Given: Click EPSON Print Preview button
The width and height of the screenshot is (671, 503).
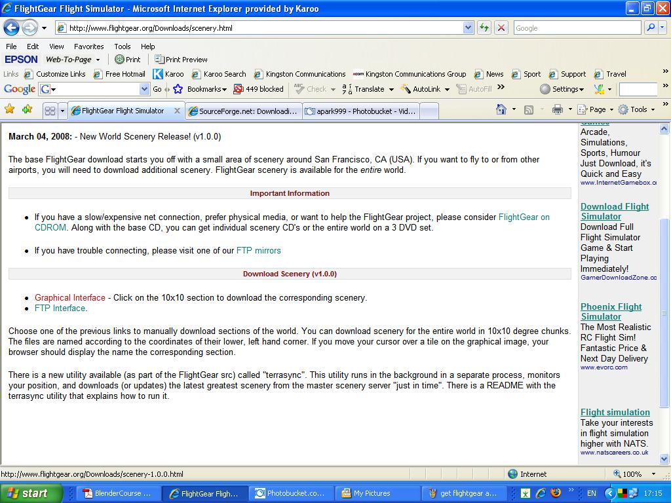Looking at the screenshot, I should tap(181, 60).
